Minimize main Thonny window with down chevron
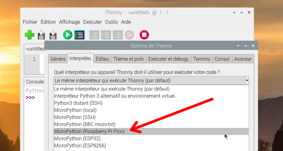Viewport: 283px width, 151px height. pos(234,12)
